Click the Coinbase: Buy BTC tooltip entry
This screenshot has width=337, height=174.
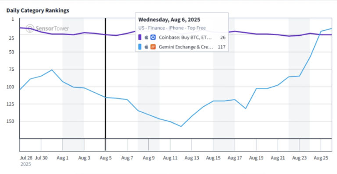click(x=185, y=38)
